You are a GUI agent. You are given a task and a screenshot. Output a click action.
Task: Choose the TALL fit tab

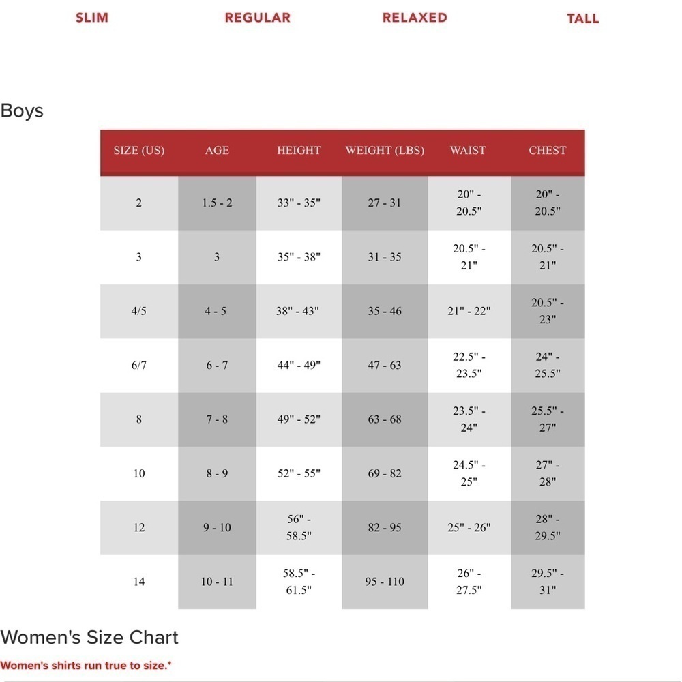(x=583, y=18)
